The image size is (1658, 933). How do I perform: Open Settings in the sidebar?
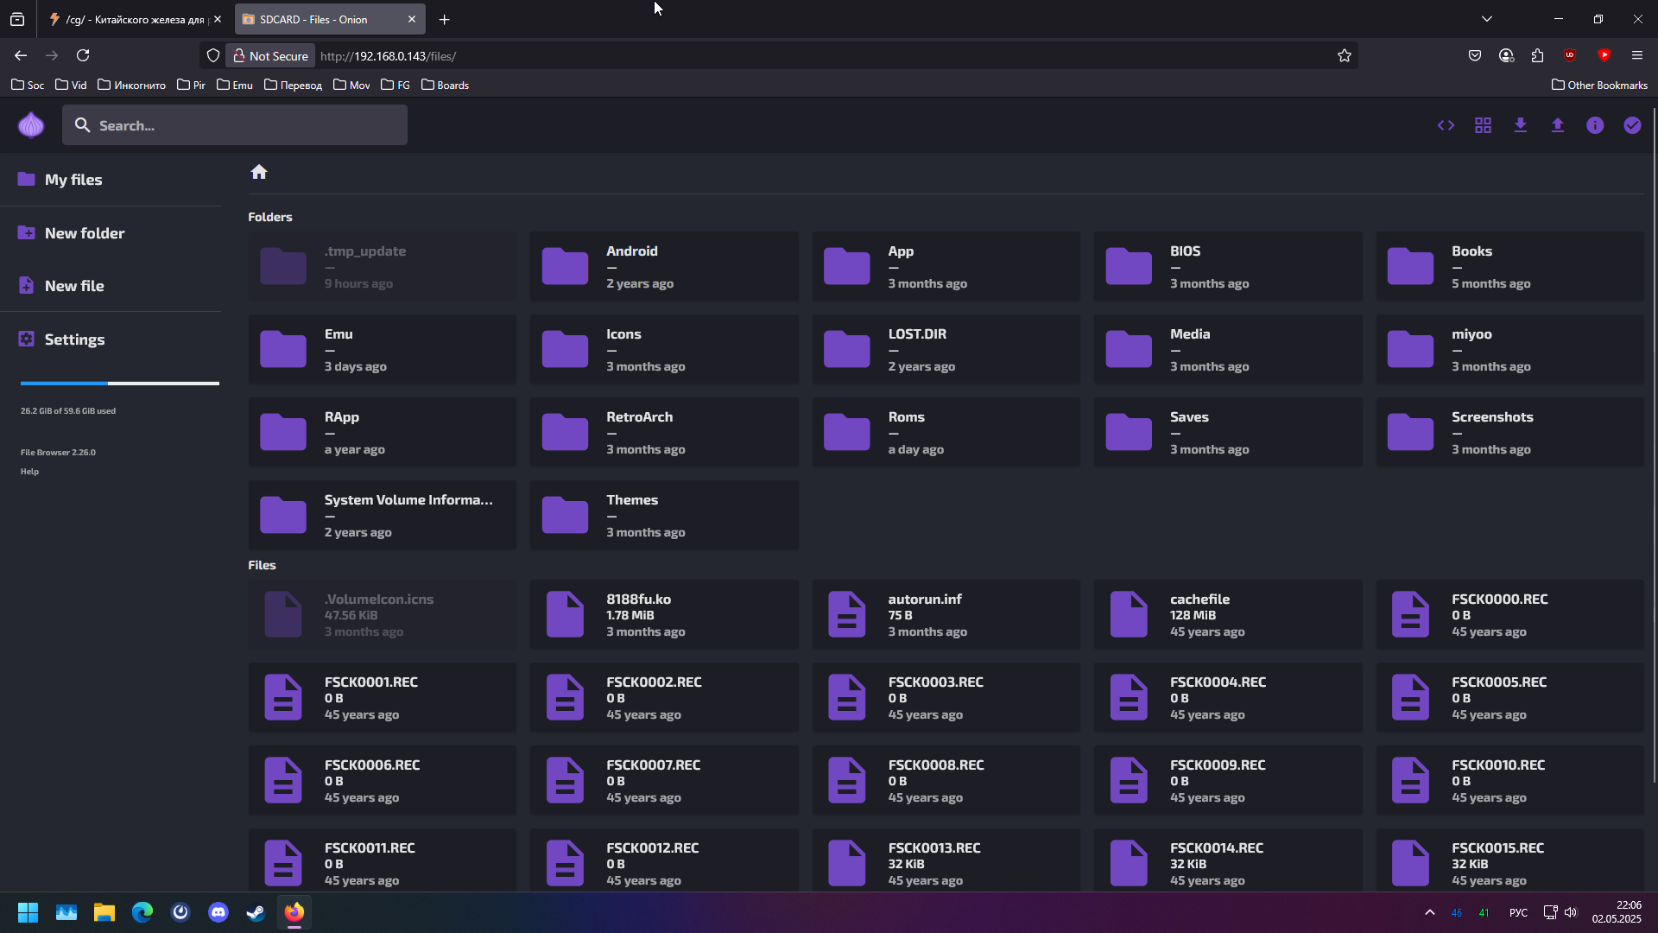(74, 340)
